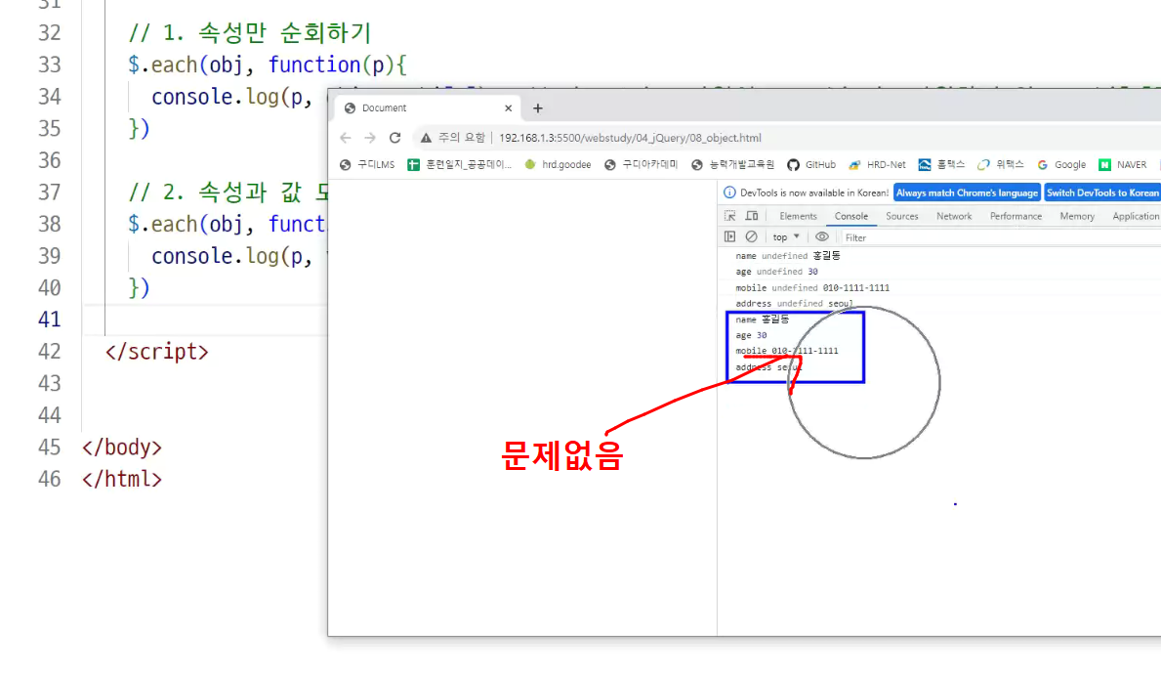
Task: Switch to the Application tab
Action: click(1135, 216)
